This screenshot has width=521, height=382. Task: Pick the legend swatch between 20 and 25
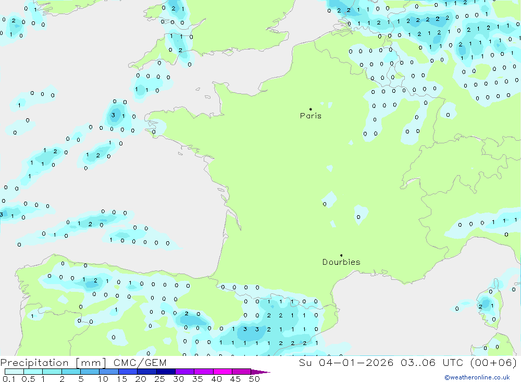[x=146, y=372]
